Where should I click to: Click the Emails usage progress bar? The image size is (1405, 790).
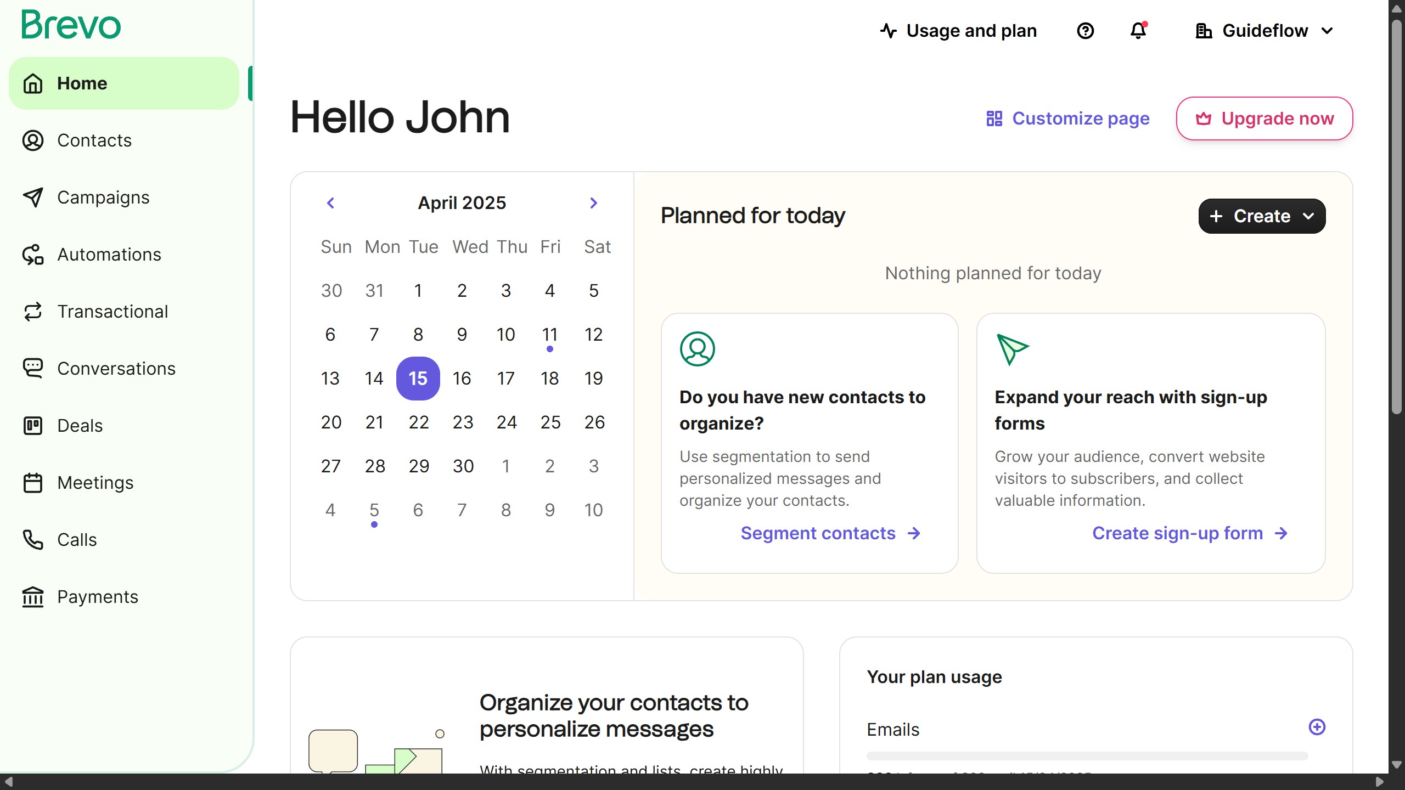pos(1087,756)
